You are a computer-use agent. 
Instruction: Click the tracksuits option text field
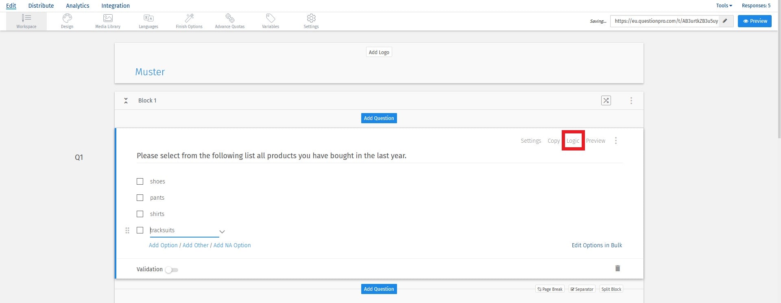pyautogui.click(x=184, y=231)
